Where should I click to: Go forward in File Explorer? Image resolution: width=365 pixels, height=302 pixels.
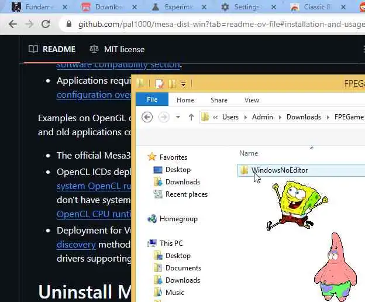click(164, 117)
